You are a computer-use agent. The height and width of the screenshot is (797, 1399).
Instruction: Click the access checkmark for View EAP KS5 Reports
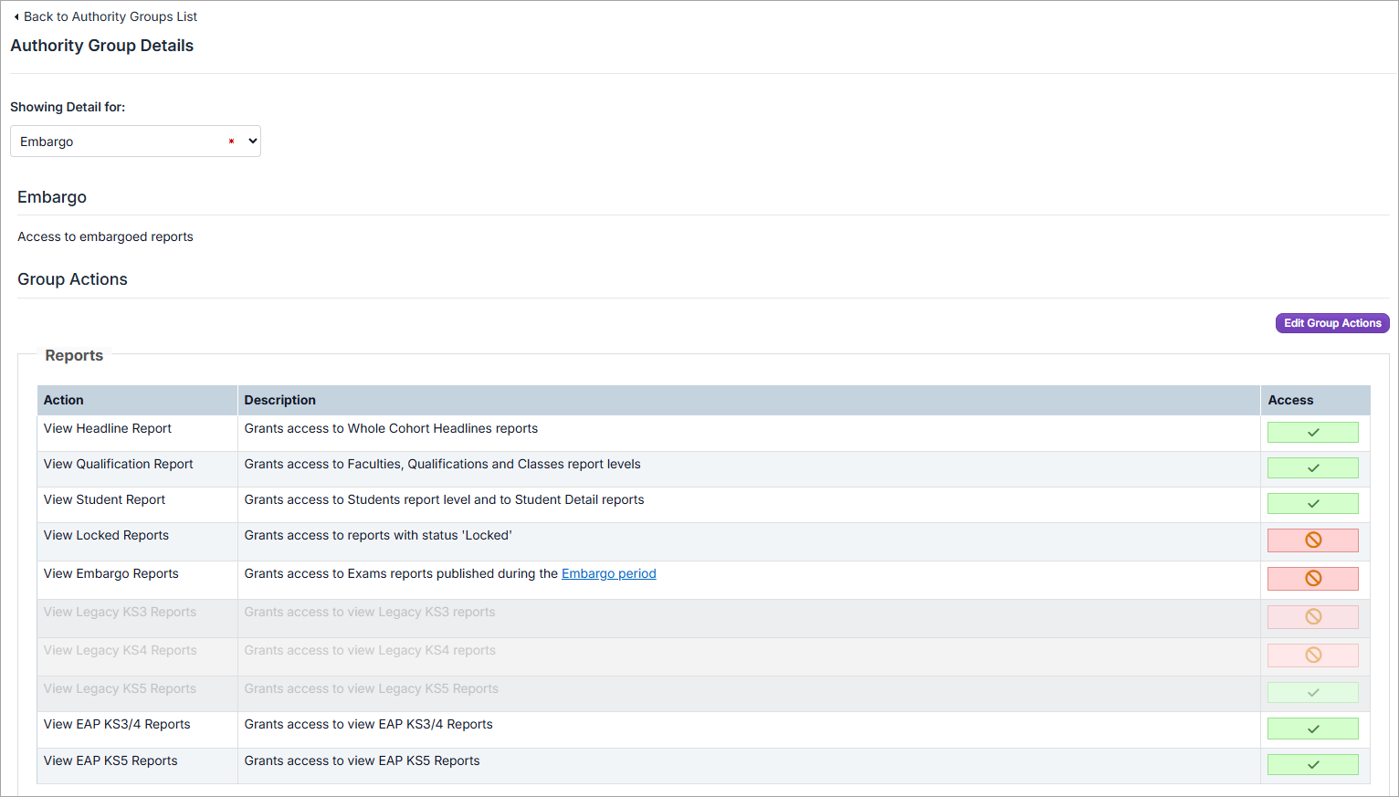tap(1312, 764)
